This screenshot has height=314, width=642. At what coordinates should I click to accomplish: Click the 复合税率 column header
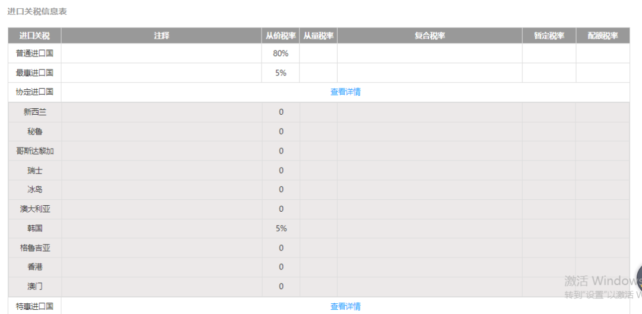click(x=430, y=36)
